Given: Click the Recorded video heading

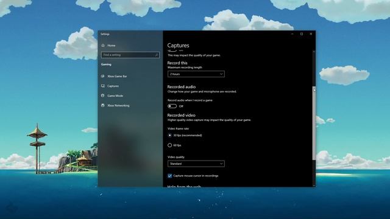Looking at the screenshot, I should click(x=181, y=115).
